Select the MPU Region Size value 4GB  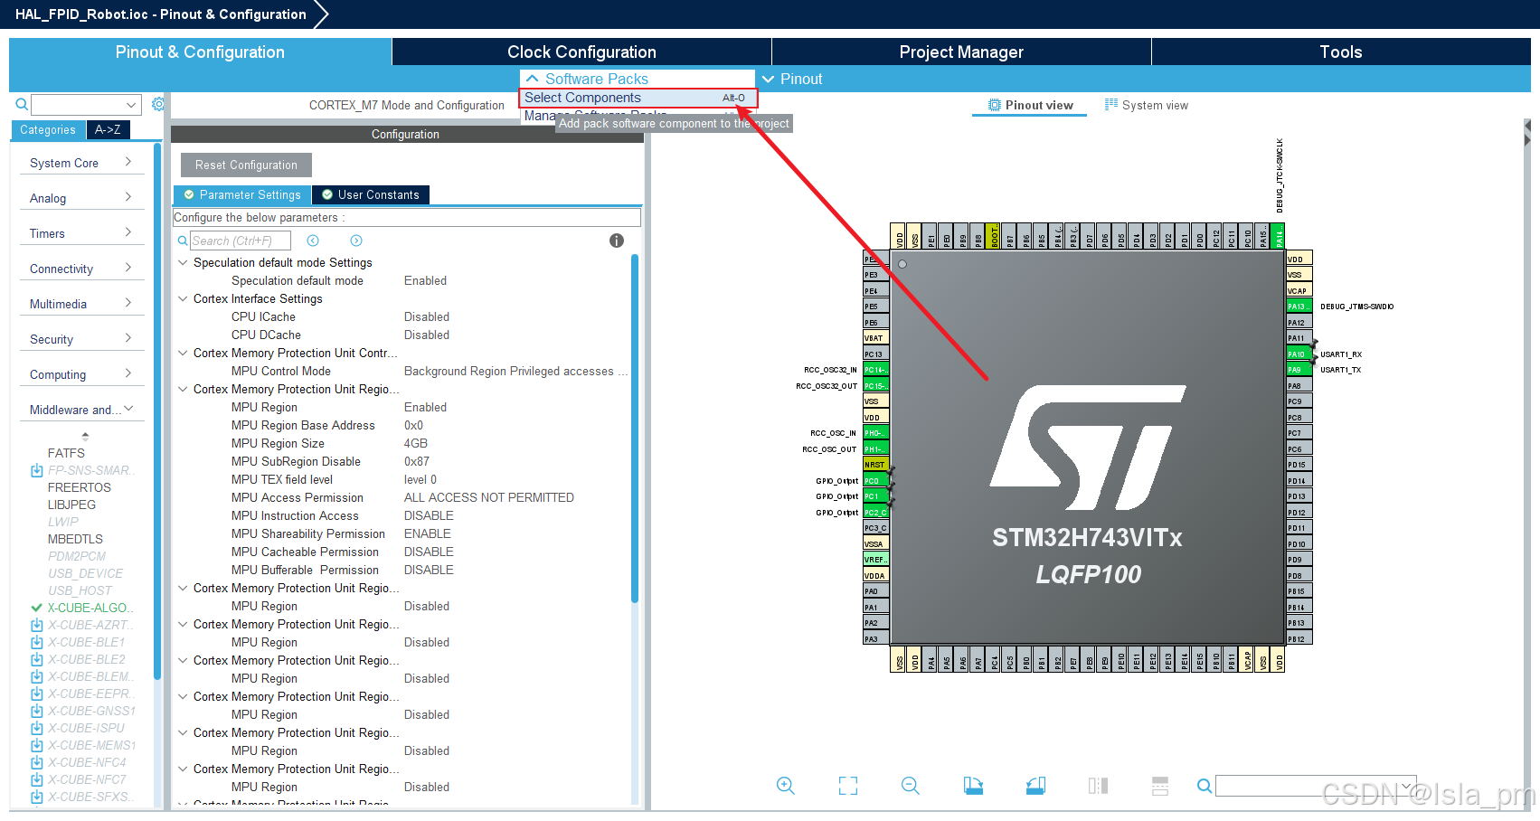(416, 443)
